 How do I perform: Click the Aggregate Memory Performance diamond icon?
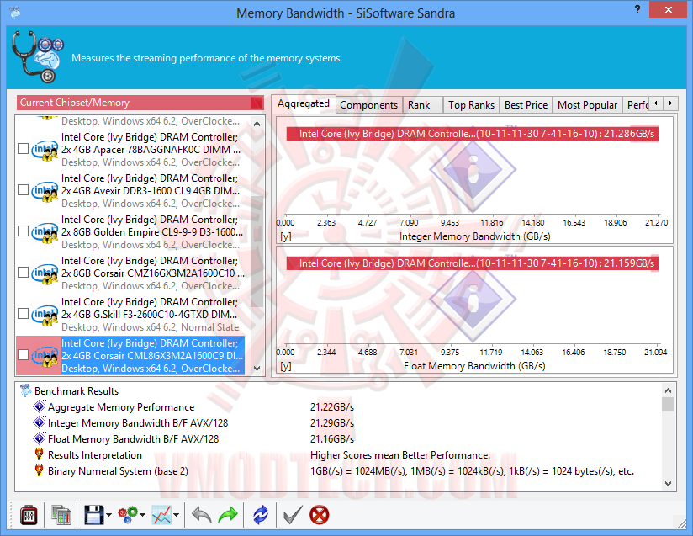[40, 406]
